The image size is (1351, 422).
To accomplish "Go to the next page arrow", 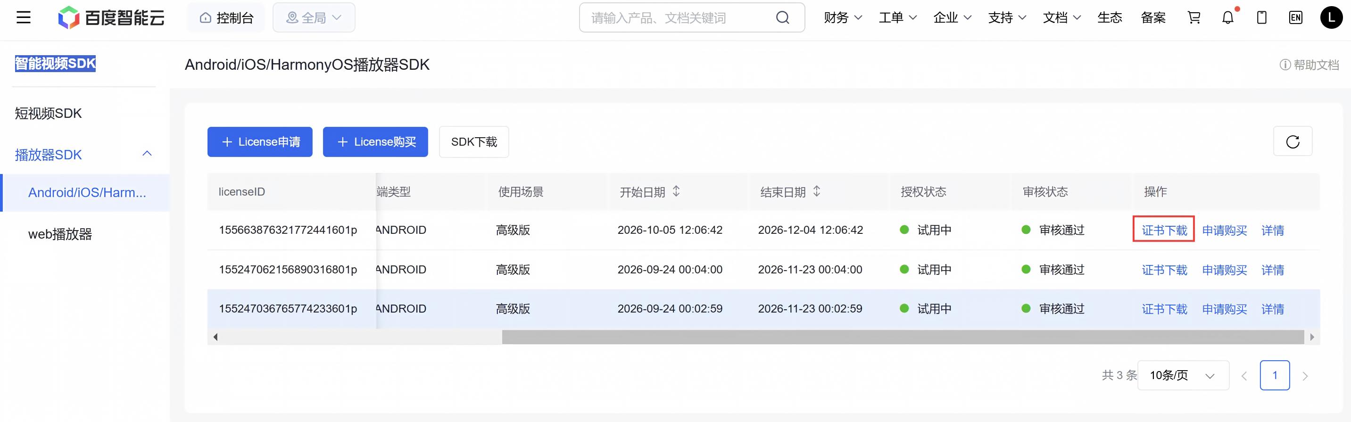I will point(1305,376).
